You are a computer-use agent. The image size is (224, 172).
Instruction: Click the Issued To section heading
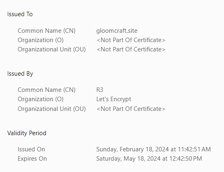[x=20, y=14]
